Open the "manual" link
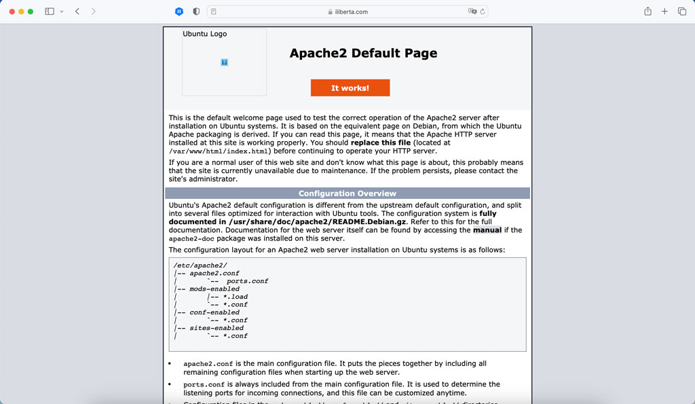 pos(487,230)
